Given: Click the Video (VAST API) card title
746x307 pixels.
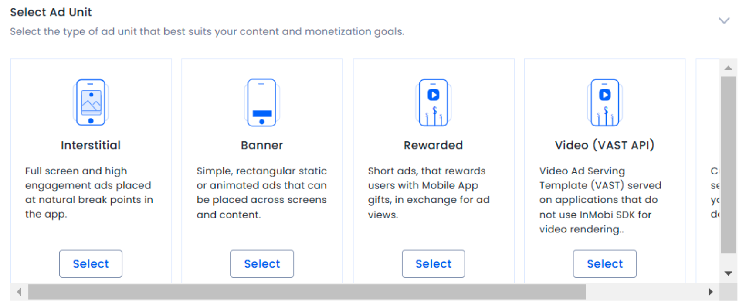Looking at the screenshot, I should pos(604,145).
